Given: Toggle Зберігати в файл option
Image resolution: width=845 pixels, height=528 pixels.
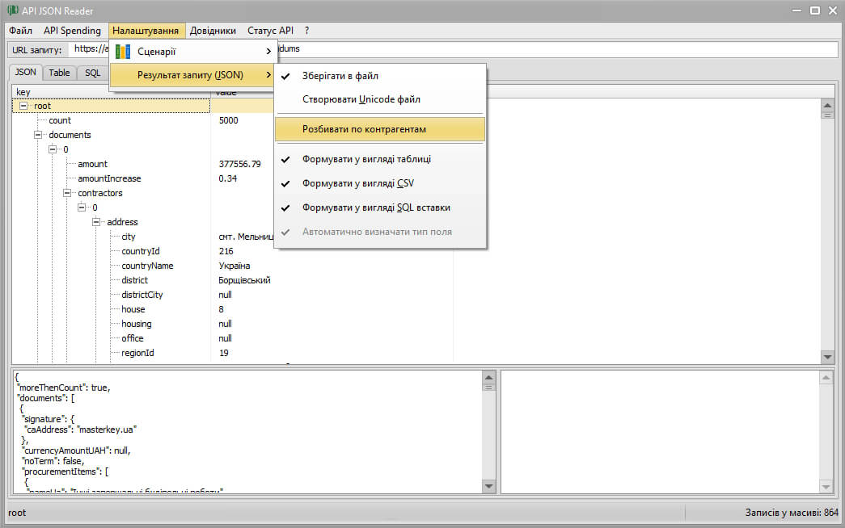Looking at the screenshot, I should [340, 76].
